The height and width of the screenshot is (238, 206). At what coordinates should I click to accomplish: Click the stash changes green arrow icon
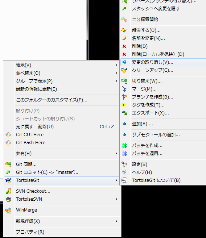click(x=124, y=9)
